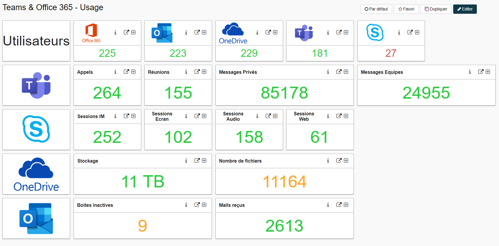Show info for Réunions widget
Screen dimensions: 499x246
tap(186, 72)
